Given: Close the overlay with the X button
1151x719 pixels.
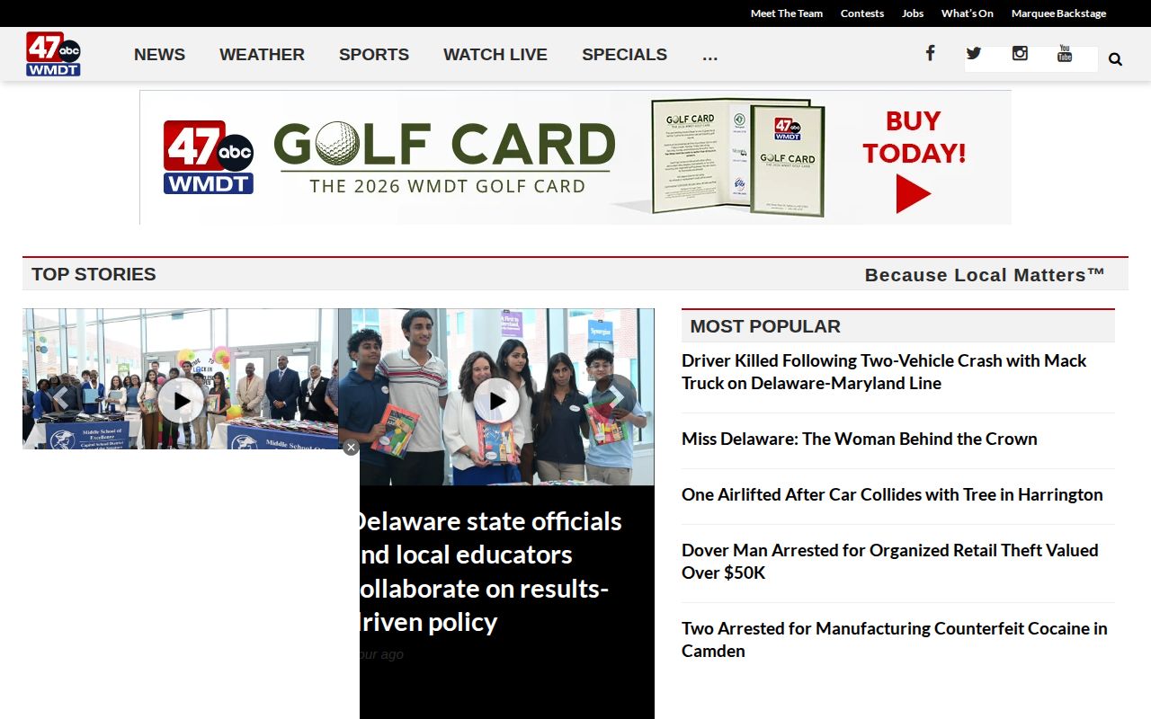Looking at the screenshot, I should click(351, 448).
